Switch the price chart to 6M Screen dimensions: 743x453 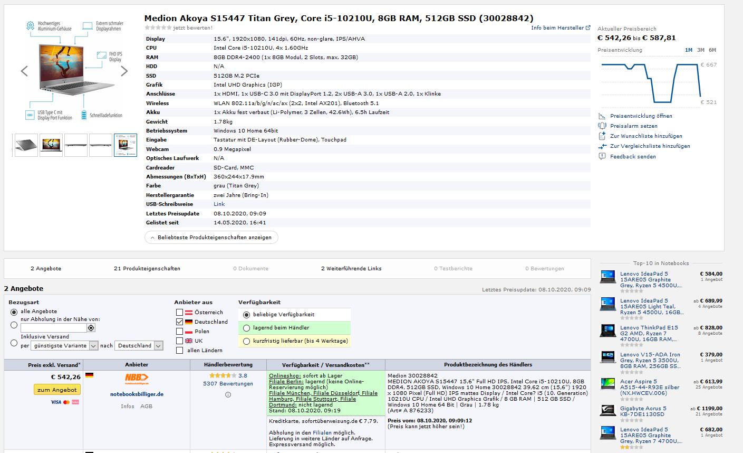click(712, 50)
